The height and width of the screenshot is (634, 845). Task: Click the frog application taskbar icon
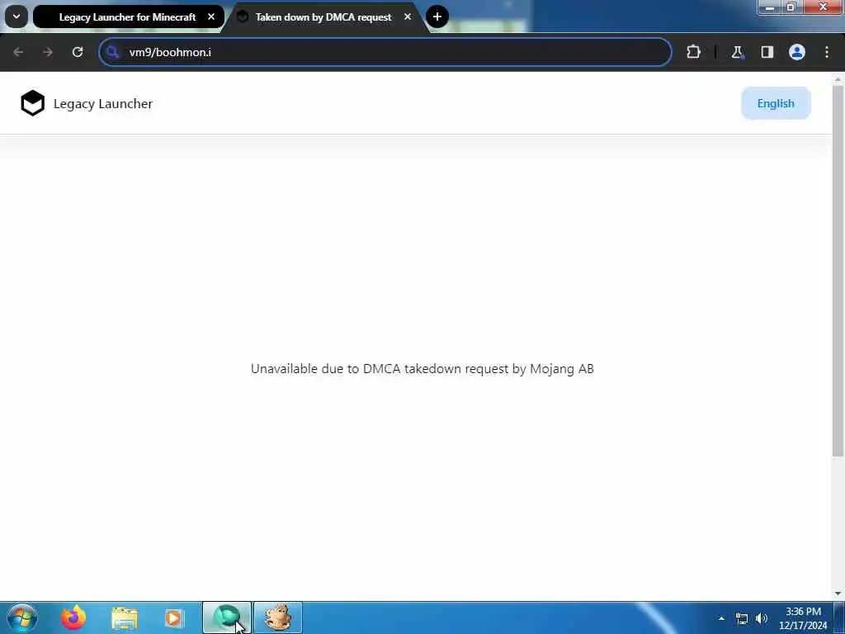click(278, 617)
